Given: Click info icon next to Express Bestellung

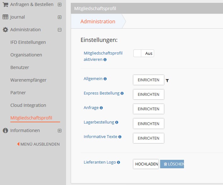Looking at the screenshot, I should pyautogui.click(x=122, y=93).
